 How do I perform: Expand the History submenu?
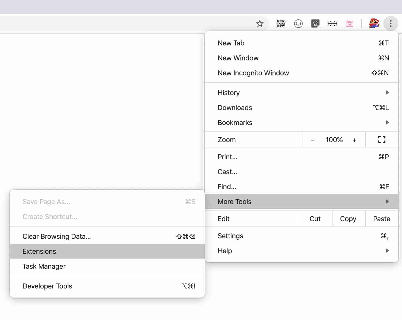pyautogui.click(x=301, y=93)
